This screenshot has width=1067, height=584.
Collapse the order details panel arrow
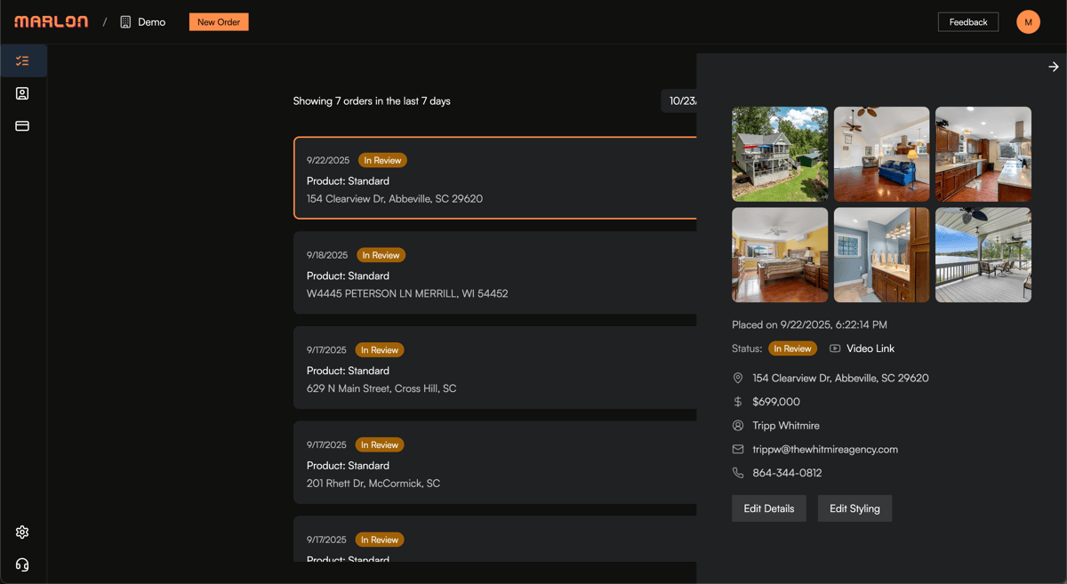pyautogui.click(x=1053, y=67)
